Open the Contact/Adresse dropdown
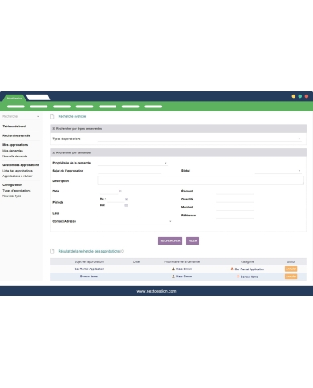 click(136, 221)
